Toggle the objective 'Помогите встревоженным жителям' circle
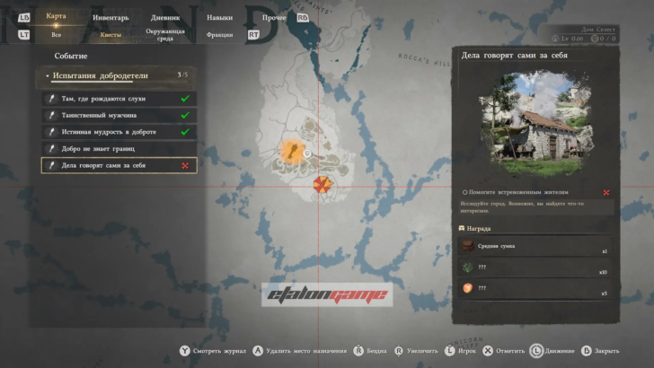This screenshot has height=368, width=654. 464,192
